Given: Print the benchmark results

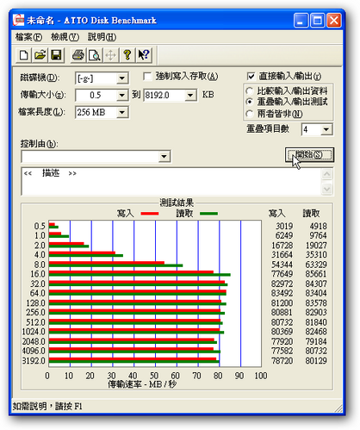Looking at the screenshot, I should coord(78,55).
